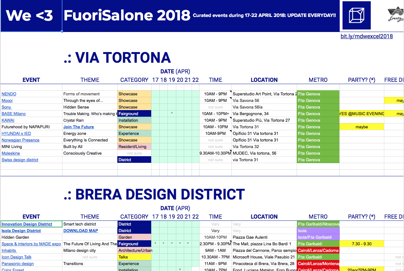Open the Panasonic design link
This screenshot has height=271, width=404.
point(18,263)
